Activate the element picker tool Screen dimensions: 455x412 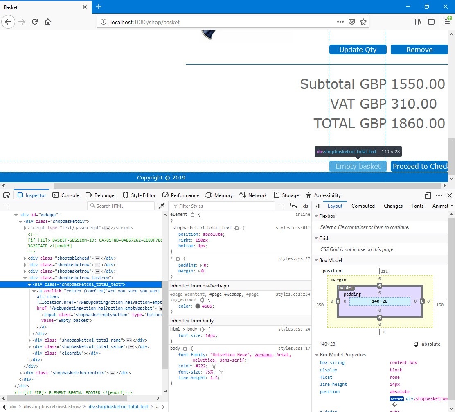click(7, 195)
